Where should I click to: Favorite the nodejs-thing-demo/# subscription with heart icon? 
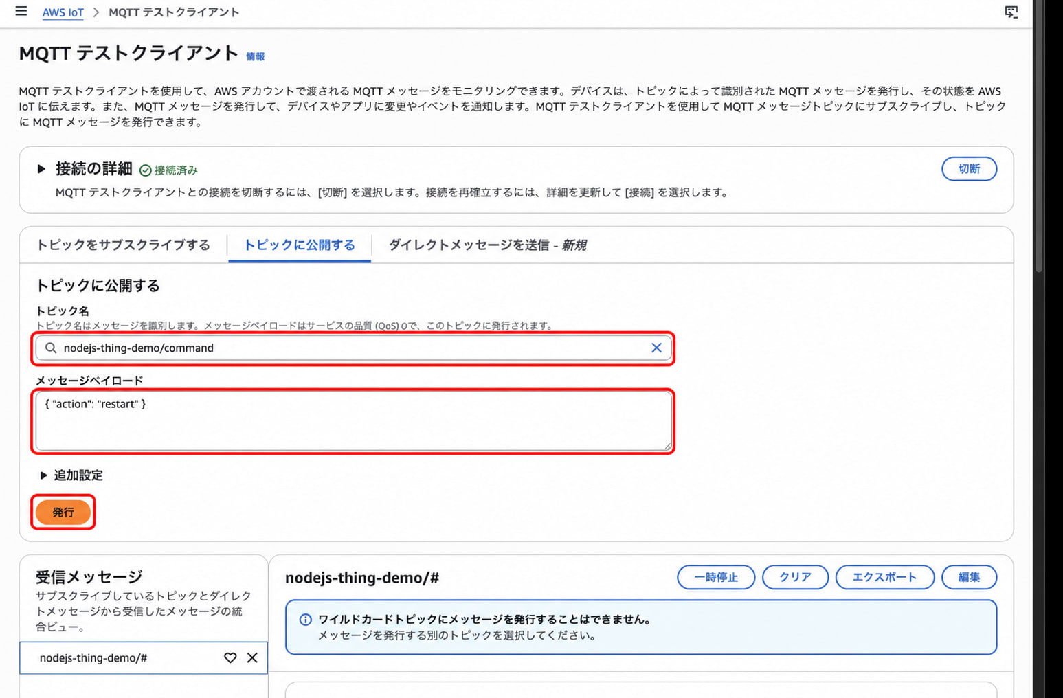tap(230, 657)
